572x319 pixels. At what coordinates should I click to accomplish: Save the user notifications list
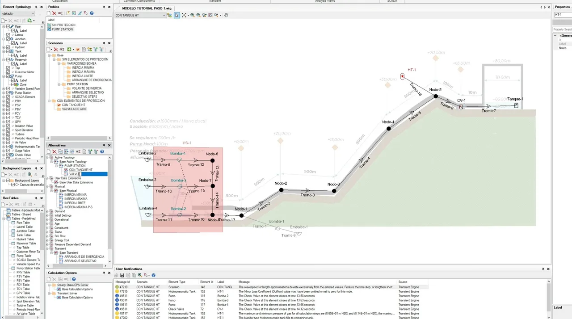point(122,275)
